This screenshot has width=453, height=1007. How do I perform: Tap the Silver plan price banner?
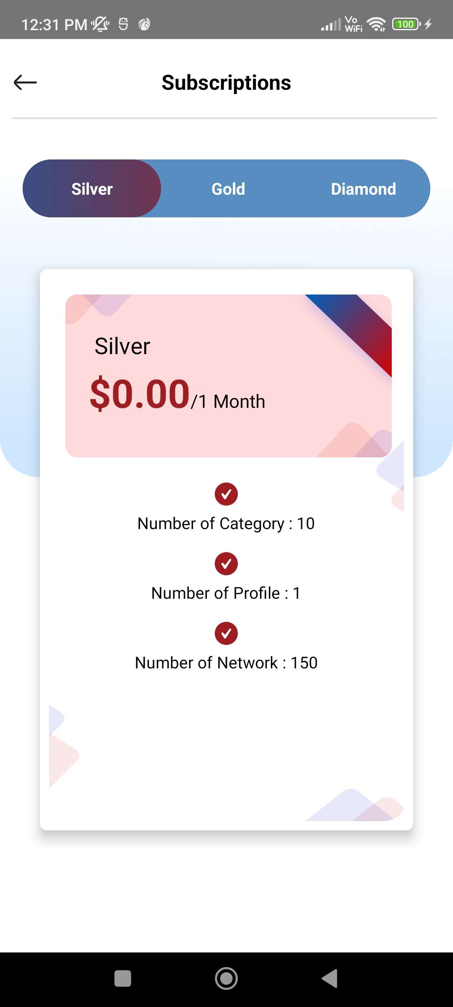coord(228,376)
